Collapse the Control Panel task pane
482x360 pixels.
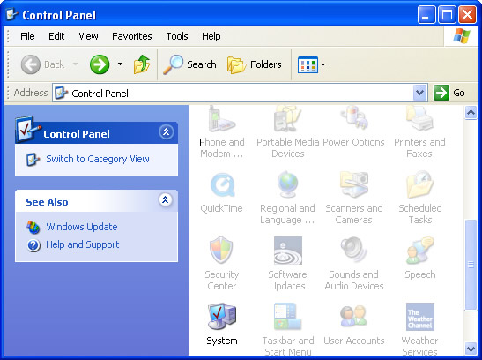tap(166, 132)
